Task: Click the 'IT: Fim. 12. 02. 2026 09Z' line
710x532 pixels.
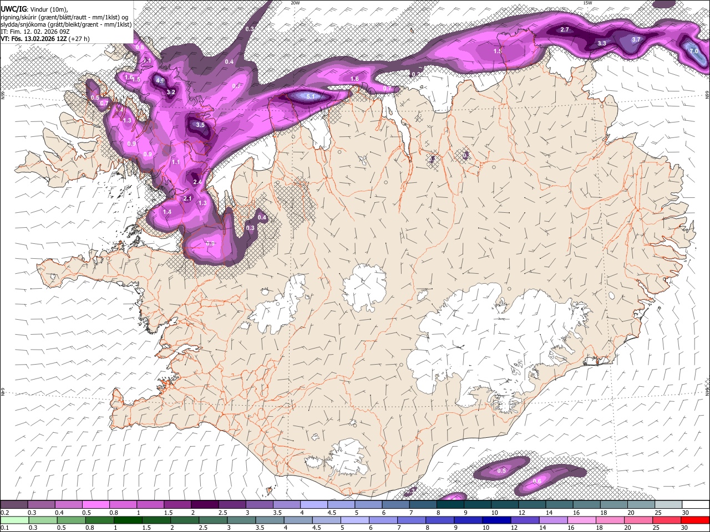Action: point(34,32)
